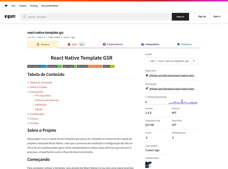Click the Unpacked Size 627 kB value
The image size is (228, 169).
point(149,125)
